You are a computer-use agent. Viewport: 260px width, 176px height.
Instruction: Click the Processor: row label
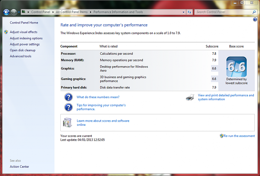click(x=68, y=54)
